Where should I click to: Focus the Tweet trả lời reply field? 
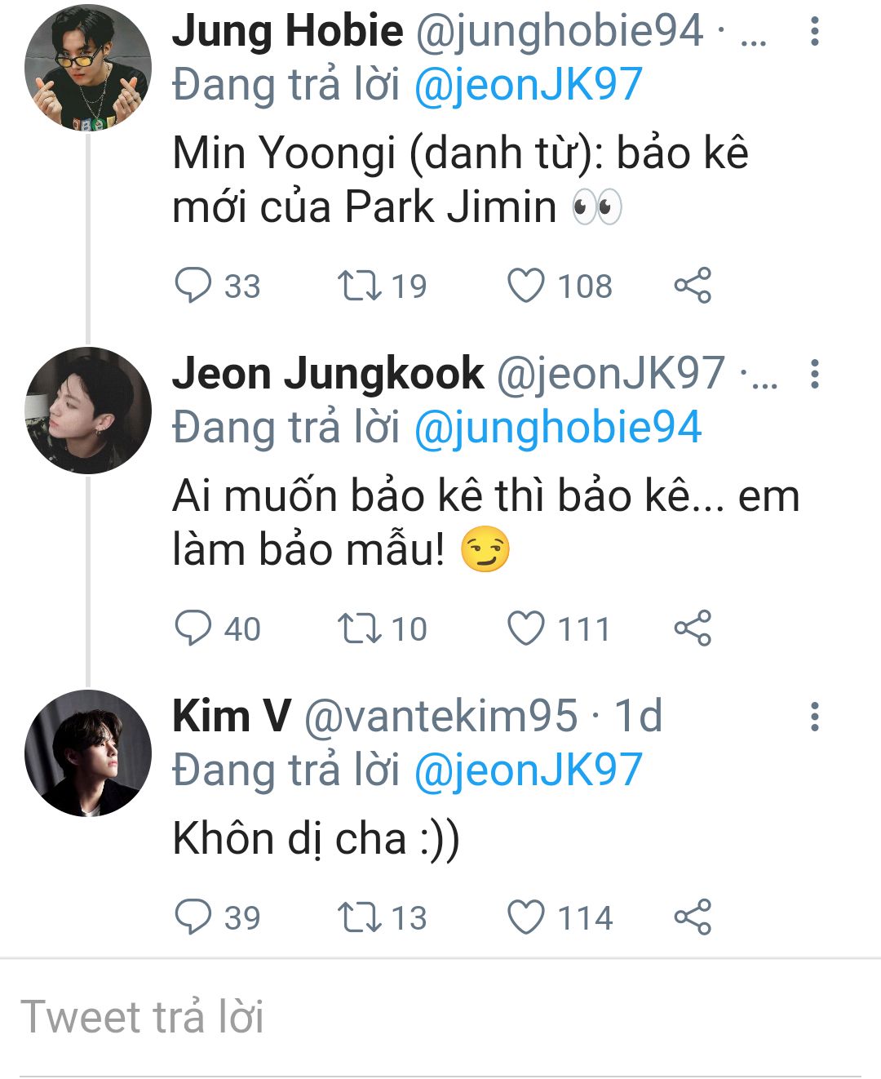click(440, 1017)
